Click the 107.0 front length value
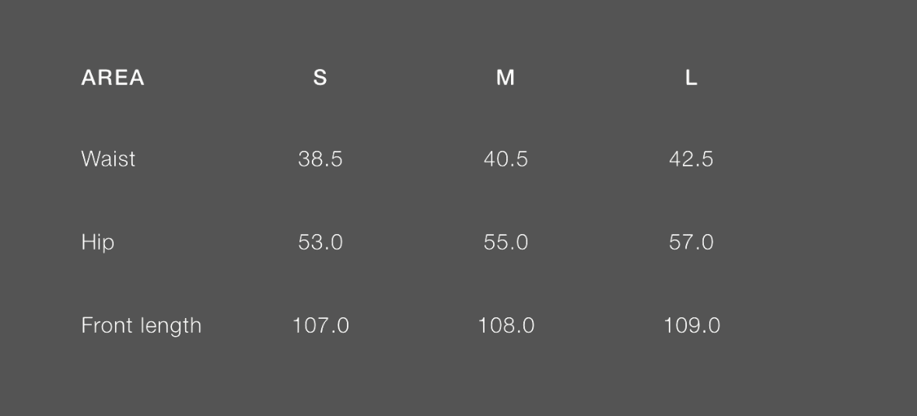The image size is (917, 416). point(320,326)
